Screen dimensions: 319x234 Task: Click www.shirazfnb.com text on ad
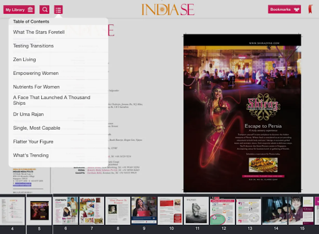pos(264,43)
